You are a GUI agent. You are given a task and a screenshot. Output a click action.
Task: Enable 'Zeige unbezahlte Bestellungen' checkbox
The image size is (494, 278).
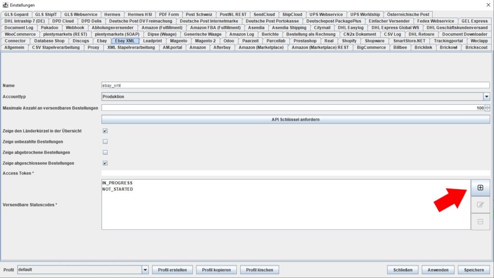coord(105,141)
